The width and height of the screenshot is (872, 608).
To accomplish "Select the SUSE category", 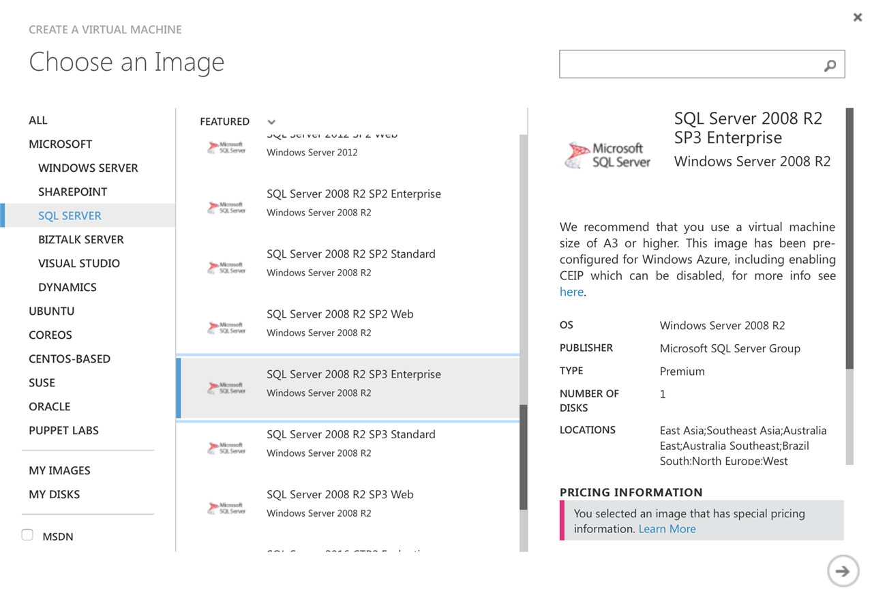I will tap(42, 383).
